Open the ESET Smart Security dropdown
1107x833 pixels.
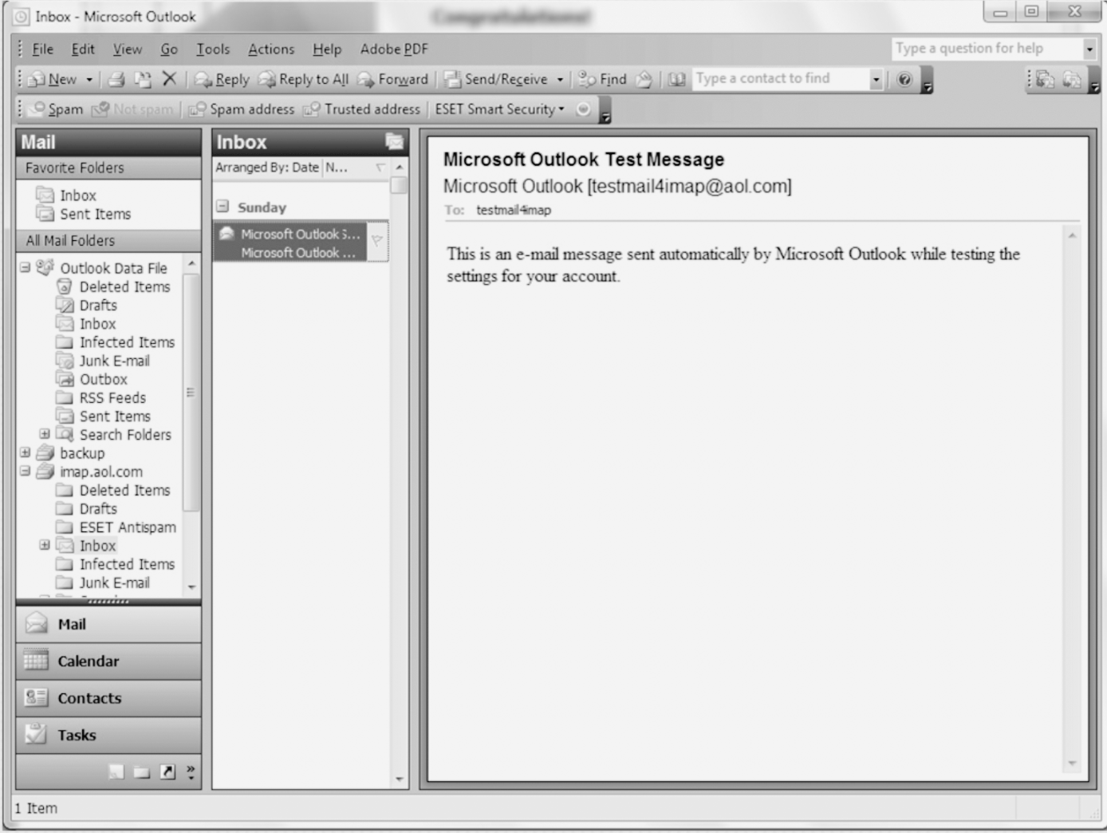click(x=500, y=109)
